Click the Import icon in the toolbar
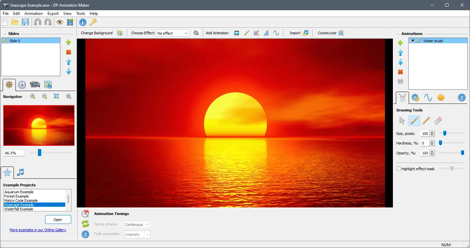The height and width of the screenshot is (248, 470). click(x=306, y=33)
